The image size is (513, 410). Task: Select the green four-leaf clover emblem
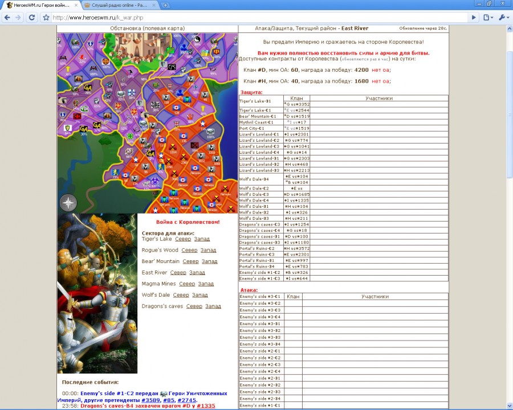[131, 136]
